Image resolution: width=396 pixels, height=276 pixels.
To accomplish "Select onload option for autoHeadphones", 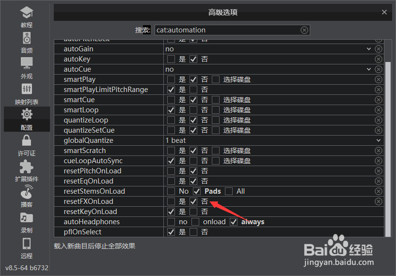I will [x=195, y=222].
